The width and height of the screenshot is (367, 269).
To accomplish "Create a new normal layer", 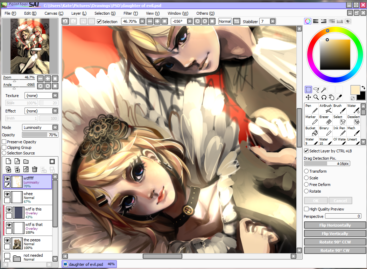I will pyautogui.click(x=8, y=161).
